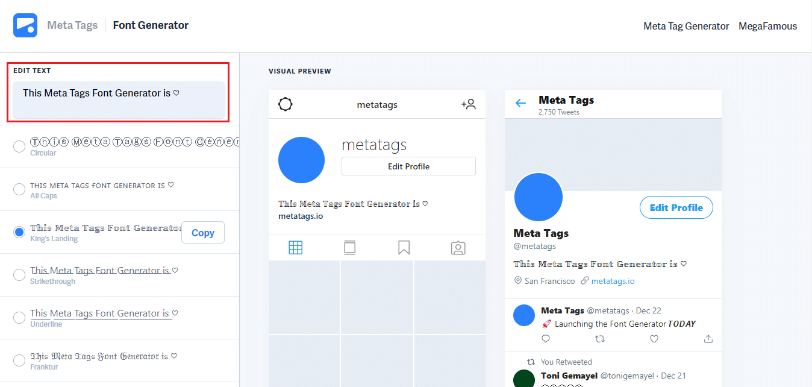
Task: Click the Instagram blue profile avatar
Action: [302, 160]
